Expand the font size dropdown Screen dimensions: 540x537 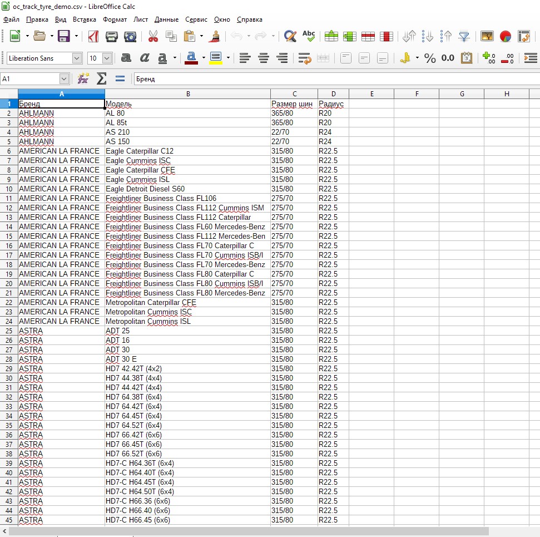(x=107, y=58)
